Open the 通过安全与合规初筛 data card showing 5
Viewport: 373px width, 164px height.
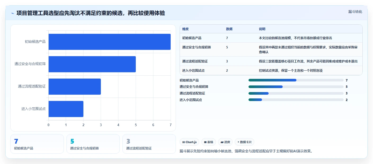tap(93, 144)
